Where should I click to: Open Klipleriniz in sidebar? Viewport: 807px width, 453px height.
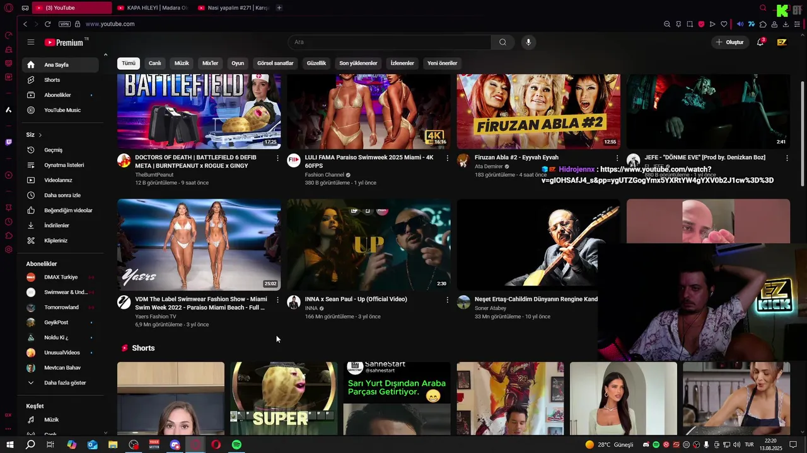pos(61,240)
